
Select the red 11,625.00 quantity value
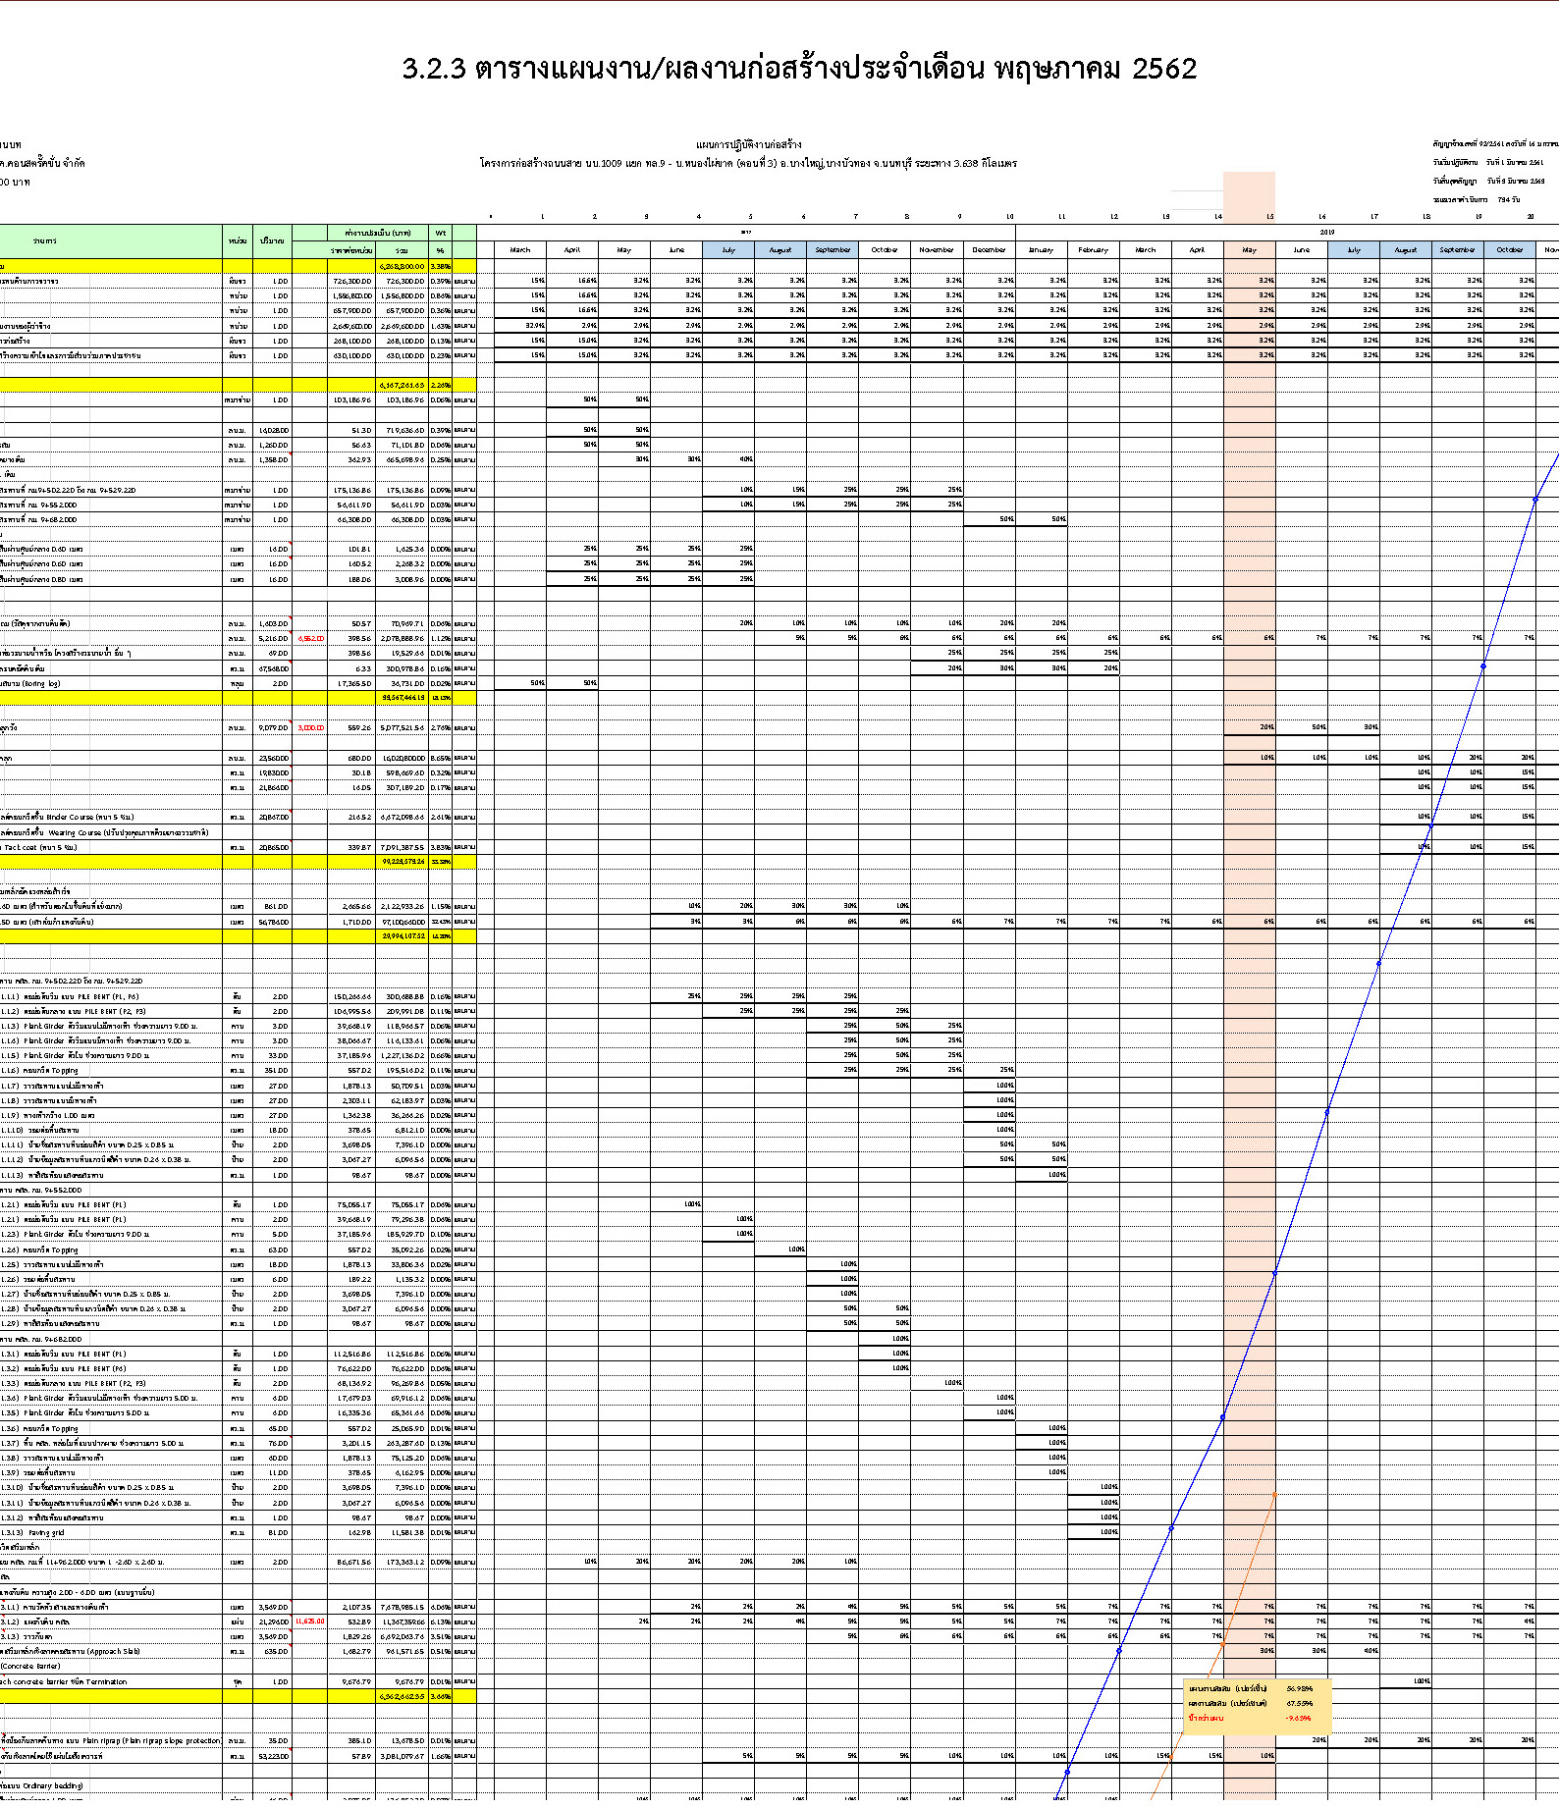309,1622
